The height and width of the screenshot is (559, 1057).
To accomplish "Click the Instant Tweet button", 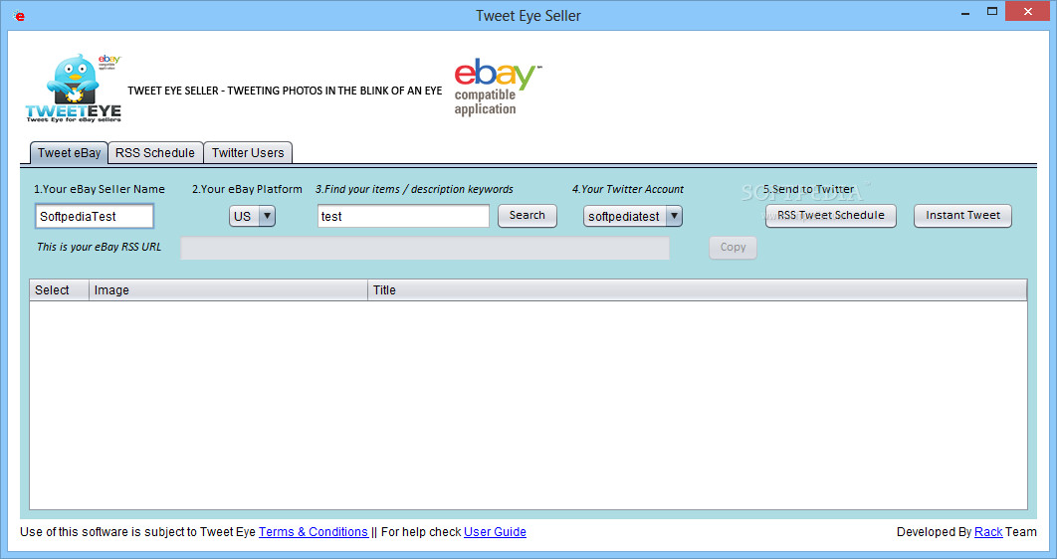I will (x=962, y=216).
